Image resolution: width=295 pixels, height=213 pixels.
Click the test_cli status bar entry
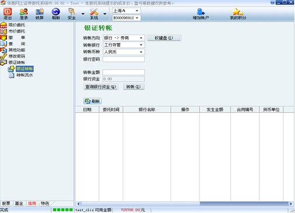(84, 210)
